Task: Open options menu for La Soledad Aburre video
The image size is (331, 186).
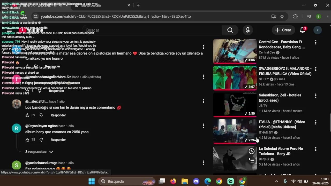Action: 315,149
